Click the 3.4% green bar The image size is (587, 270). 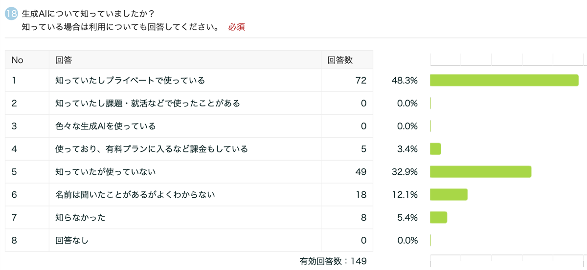point(435,149)
